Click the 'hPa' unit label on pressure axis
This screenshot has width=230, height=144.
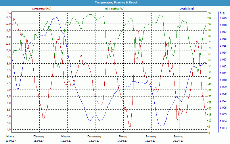click(x=222, y=13)
